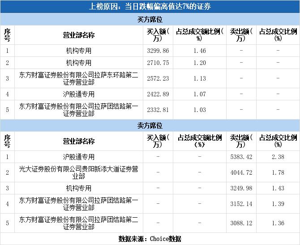Click sell amount 5383.42
Image resolution: width=300 pixels, height=245 pixels.
point(241,157)
